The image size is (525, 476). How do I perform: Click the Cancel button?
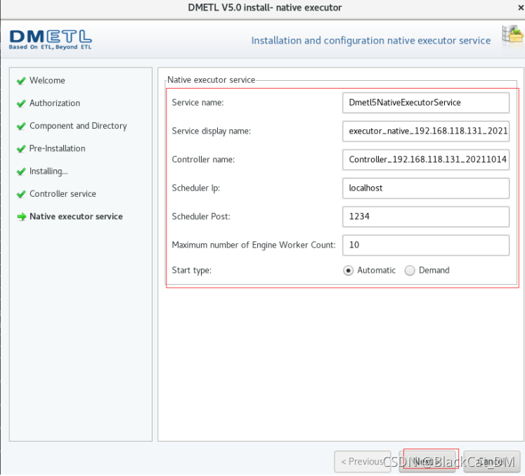coord(492,462)
